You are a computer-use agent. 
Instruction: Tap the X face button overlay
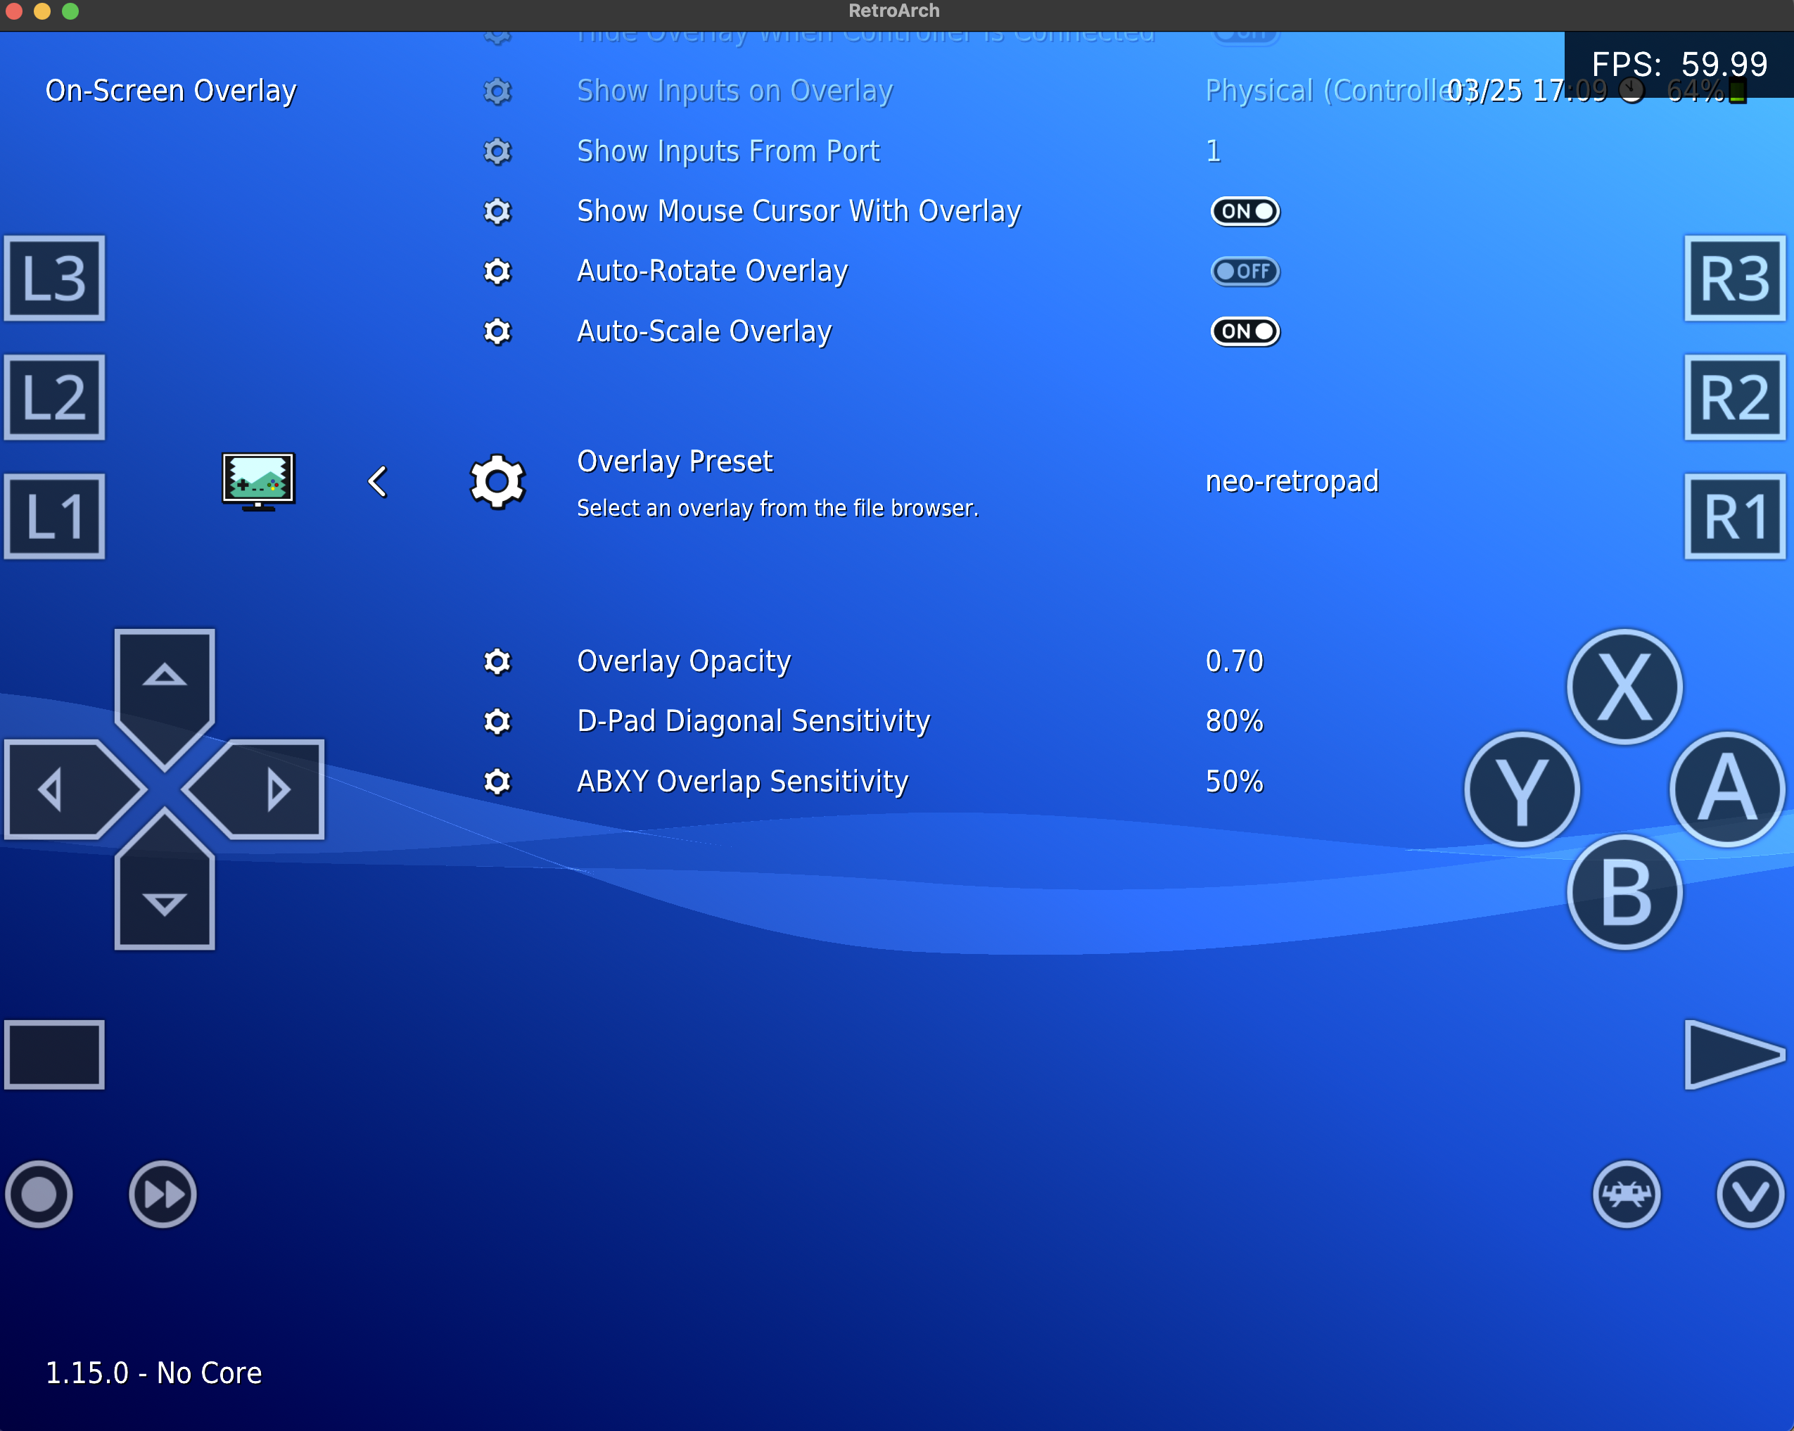click(1624, 687)
